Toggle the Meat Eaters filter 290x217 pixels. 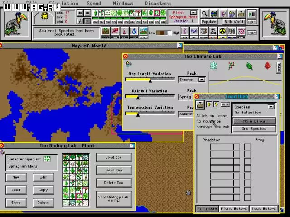(x=264, y=209)
